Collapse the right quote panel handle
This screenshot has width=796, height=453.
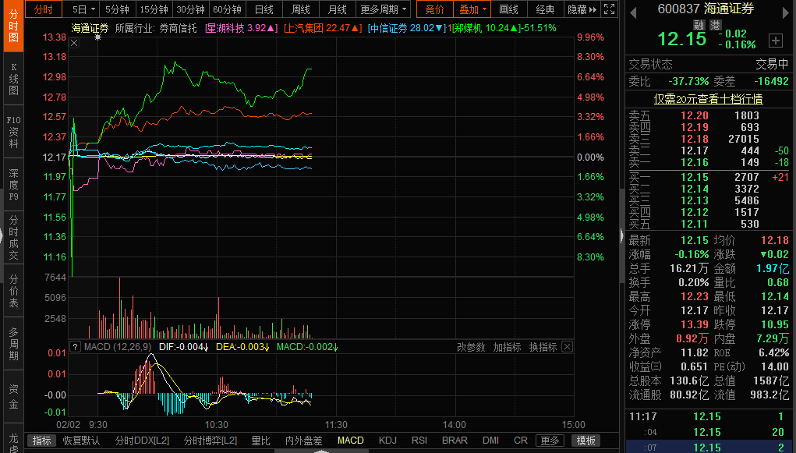point(621,235)
